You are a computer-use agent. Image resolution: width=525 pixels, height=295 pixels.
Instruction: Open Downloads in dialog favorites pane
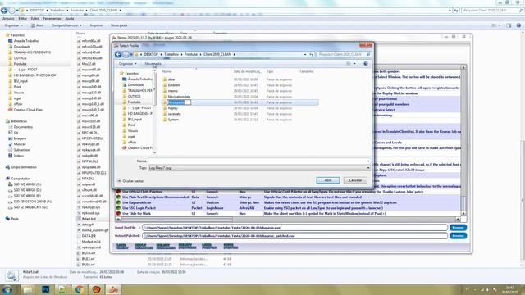(x=136, y=85)
